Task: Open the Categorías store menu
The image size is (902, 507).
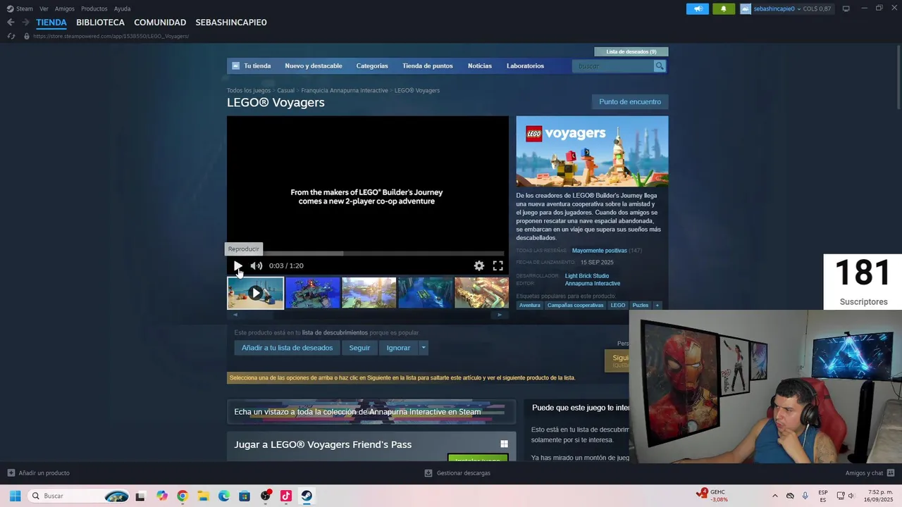Action: point(372,65)
